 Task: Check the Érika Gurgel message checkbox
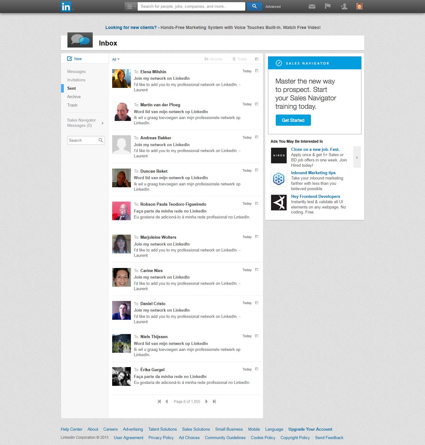pyautogui.click(x=257, y=369)
